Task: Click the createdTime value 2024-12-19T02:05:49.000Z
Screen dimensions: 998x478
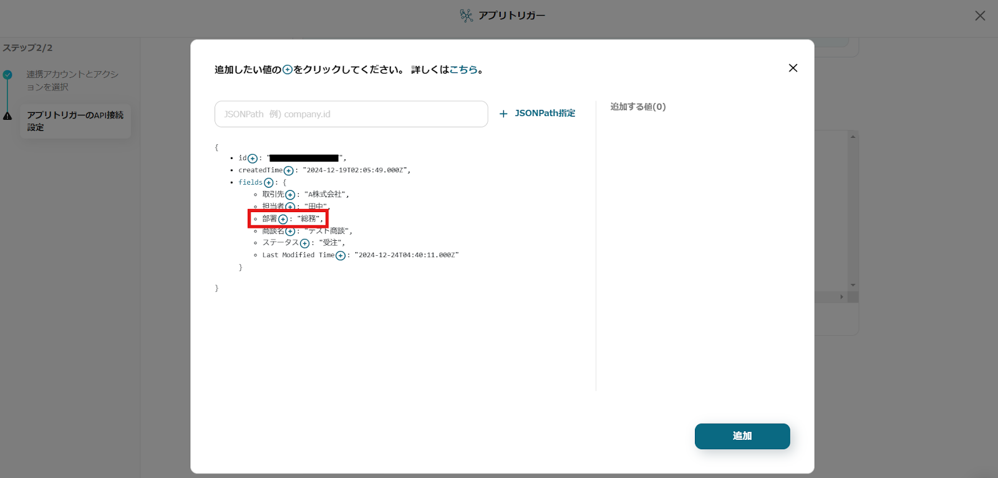Action: pyautogui.click(x=356, y=170)
